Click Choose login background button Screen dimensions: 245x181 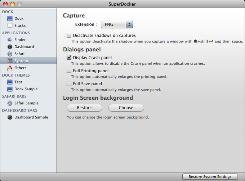point(126,108)
